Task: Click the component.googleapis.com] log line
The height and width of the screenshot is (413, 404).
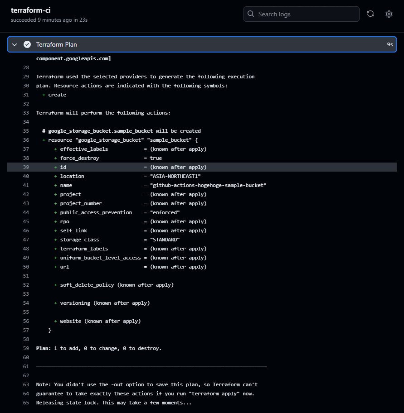Action: [x=73, y=58]
